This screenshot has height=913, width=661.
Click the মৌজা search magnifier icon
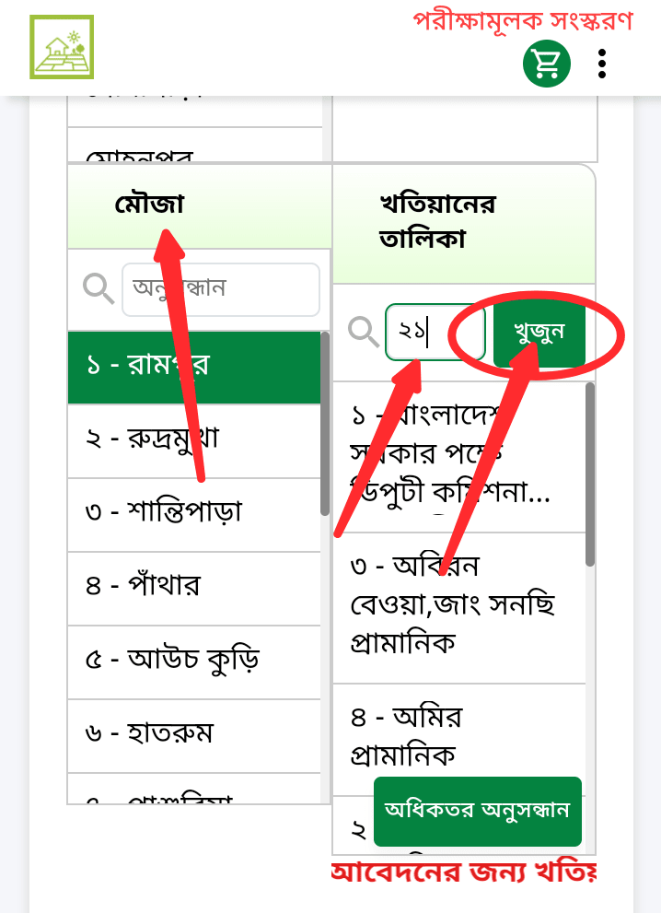pos(99,288)
